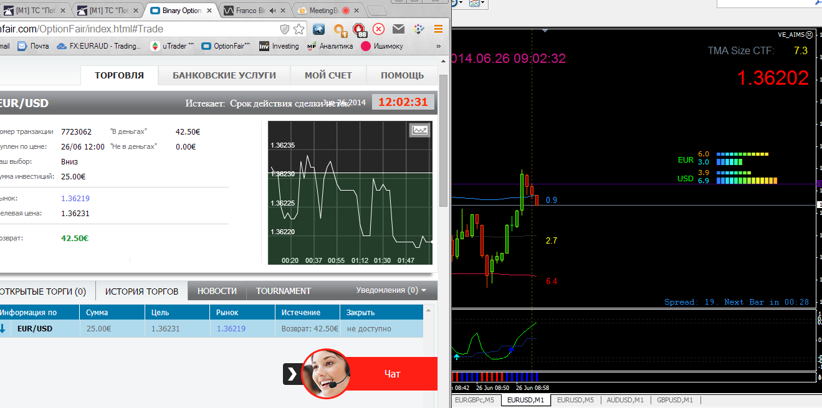Open the FX:EURAUD - Trading bookmark
Image resolution: width=822 pixels, height=408 pixels.
[100, 46]
